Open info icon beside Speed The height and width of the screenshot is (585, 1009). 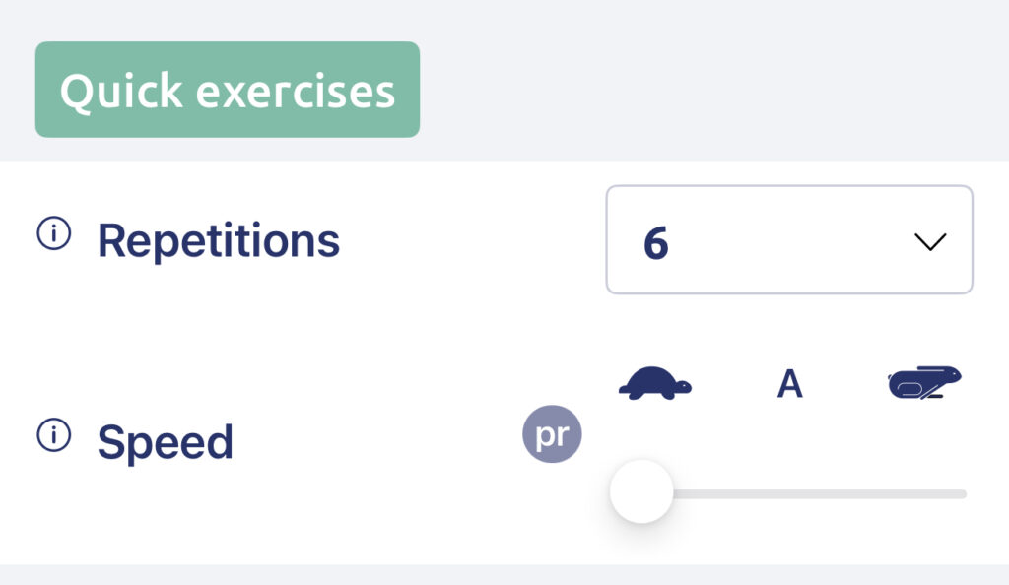(53, 434)
